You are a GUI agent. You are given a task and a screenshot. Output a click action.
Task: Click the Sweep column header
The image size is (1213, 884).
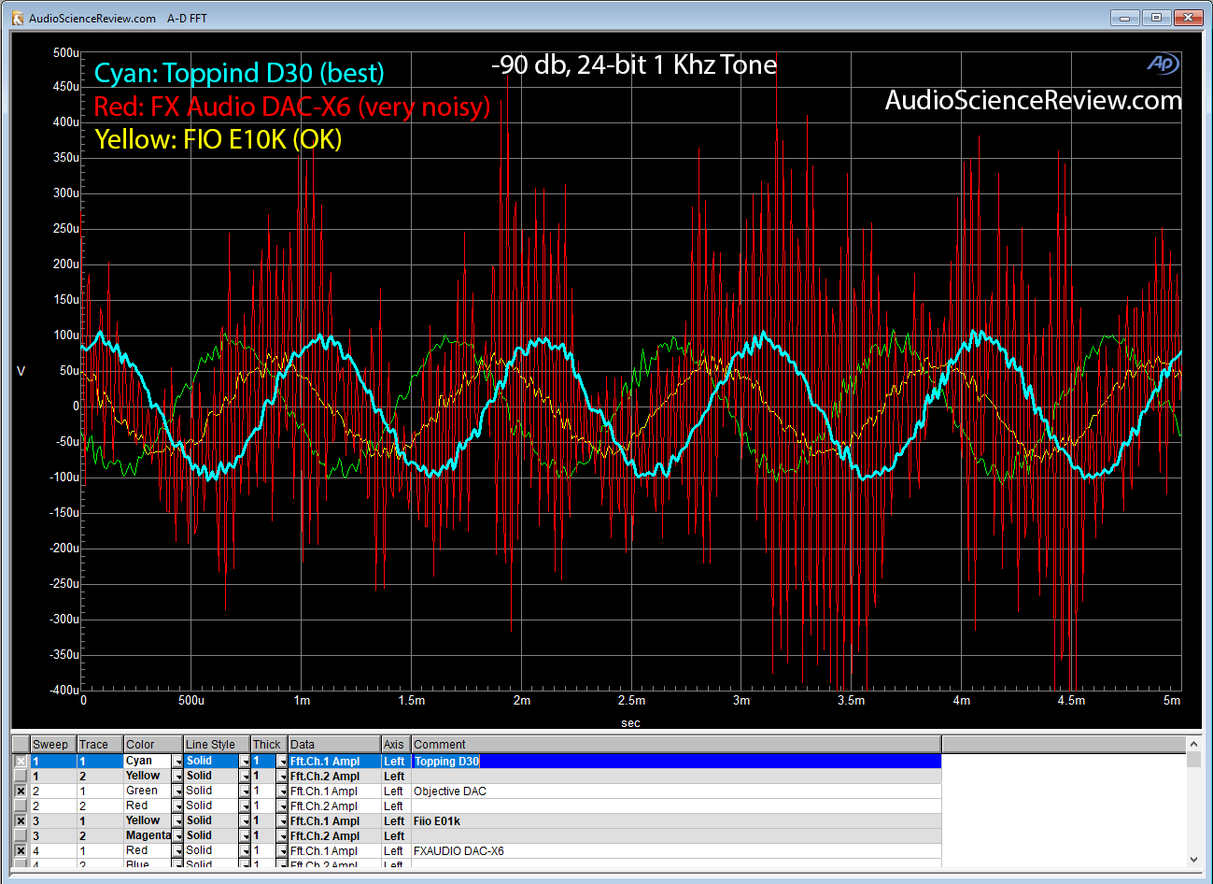[53, 745]
